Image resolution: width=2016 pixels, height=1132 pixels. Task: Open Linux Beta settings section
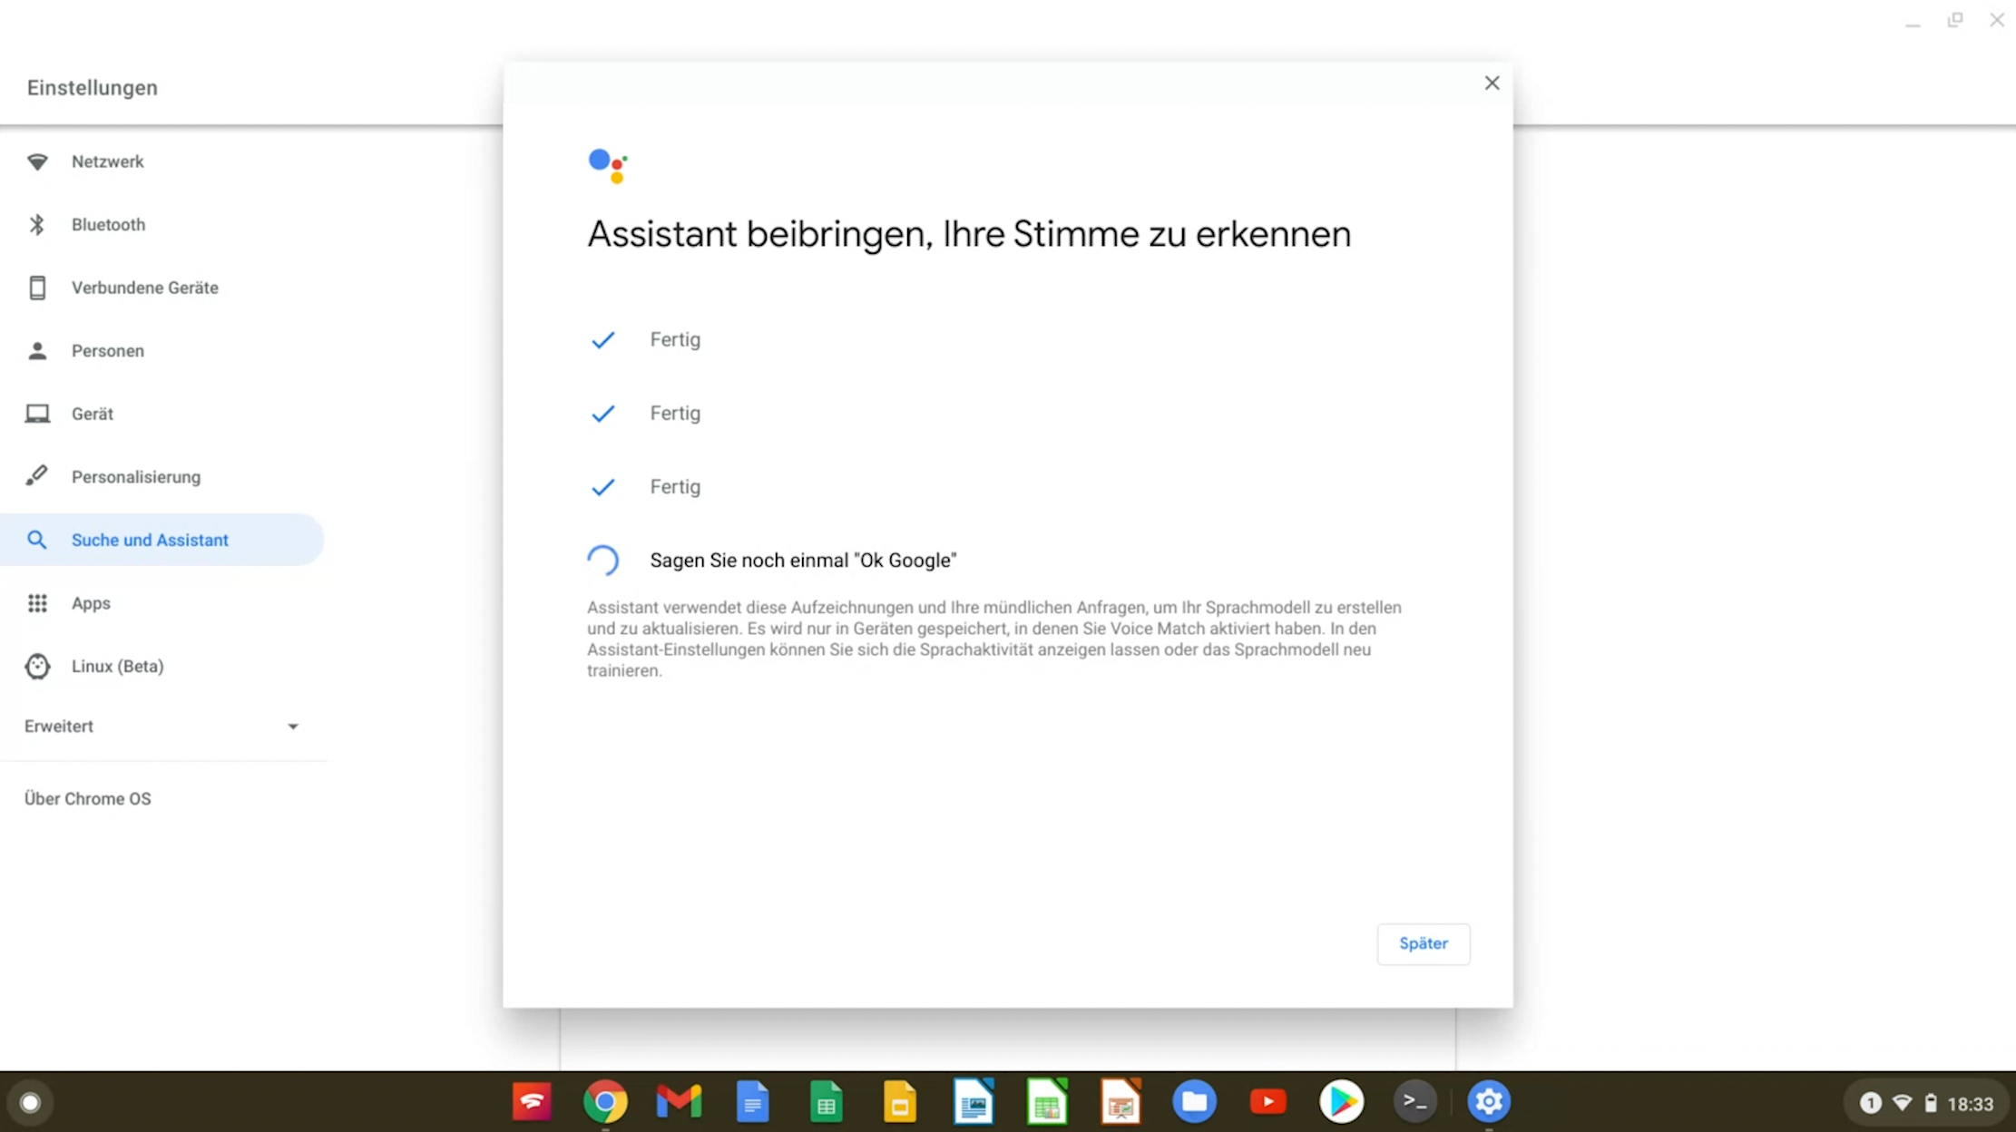point(118,666)
